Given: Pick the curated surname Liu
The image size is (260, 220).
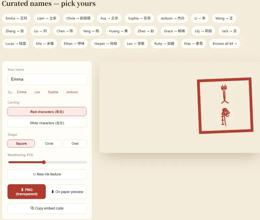Looking at the screenshot, I should click(40, 31).
